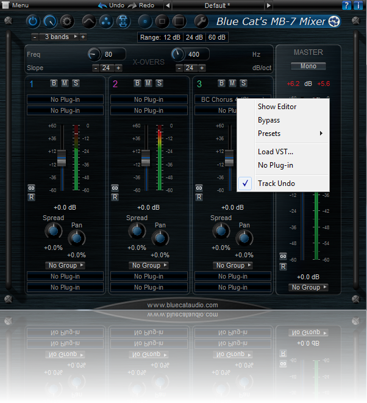Viewport: 367px width, 403px height.
Task: Solo band 1 with S button
Action: pyautogui.click(x=76, y=84)
